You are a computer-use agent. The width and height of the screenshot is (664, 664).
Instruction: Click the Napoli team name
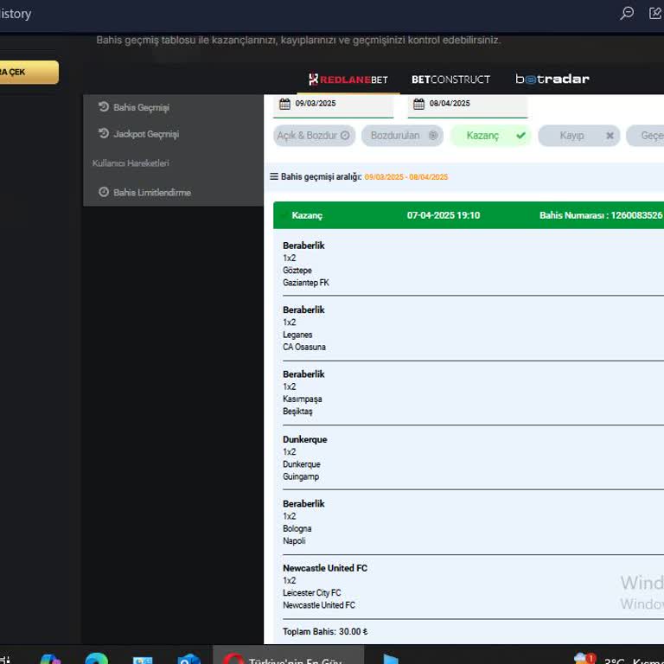coord(294,540)
